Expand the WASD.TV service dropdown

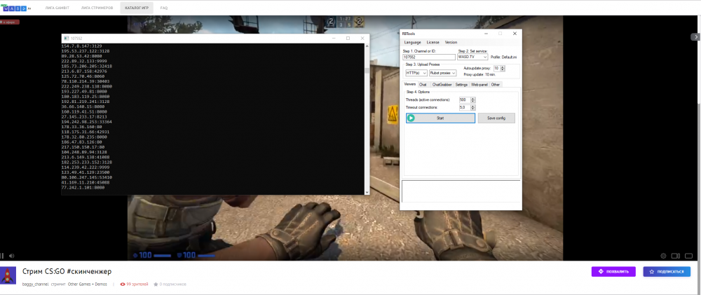[484, 57]
